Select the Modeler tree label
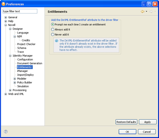The width and height of the screenshot is (159, 138). pos(22,79)
